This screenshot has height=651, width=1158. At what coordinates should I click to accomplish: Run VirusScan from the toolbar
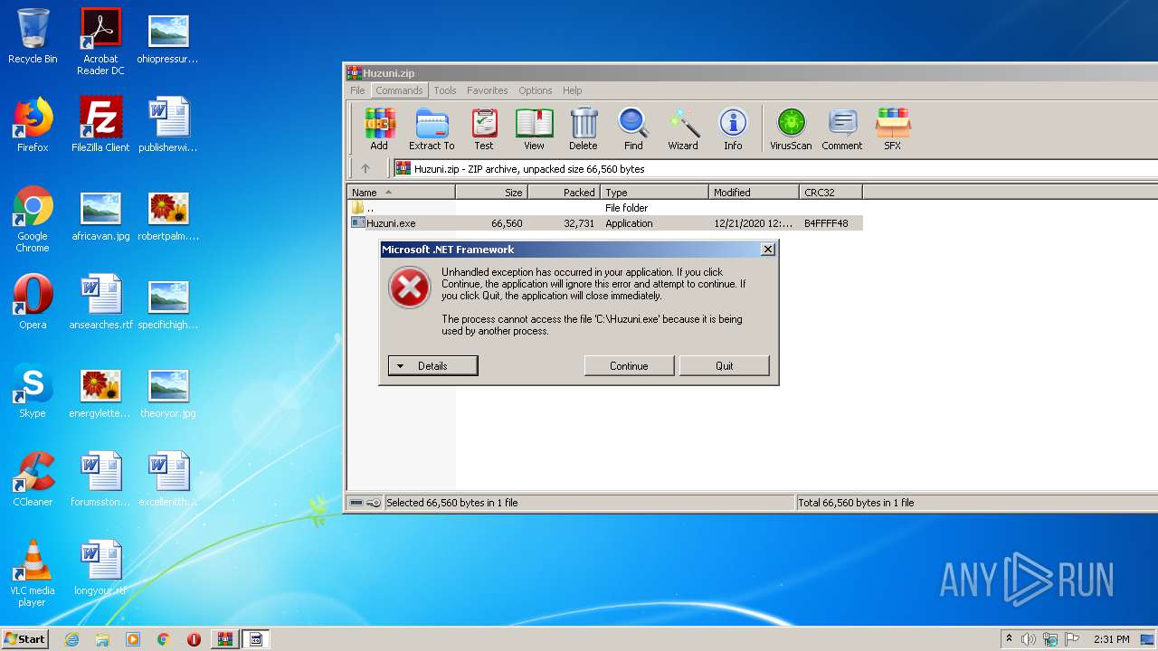pos(791,128)
